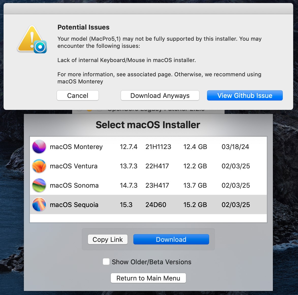298x295 pixels.
Task: Click build number 24D60
Action: pos(156,205)
